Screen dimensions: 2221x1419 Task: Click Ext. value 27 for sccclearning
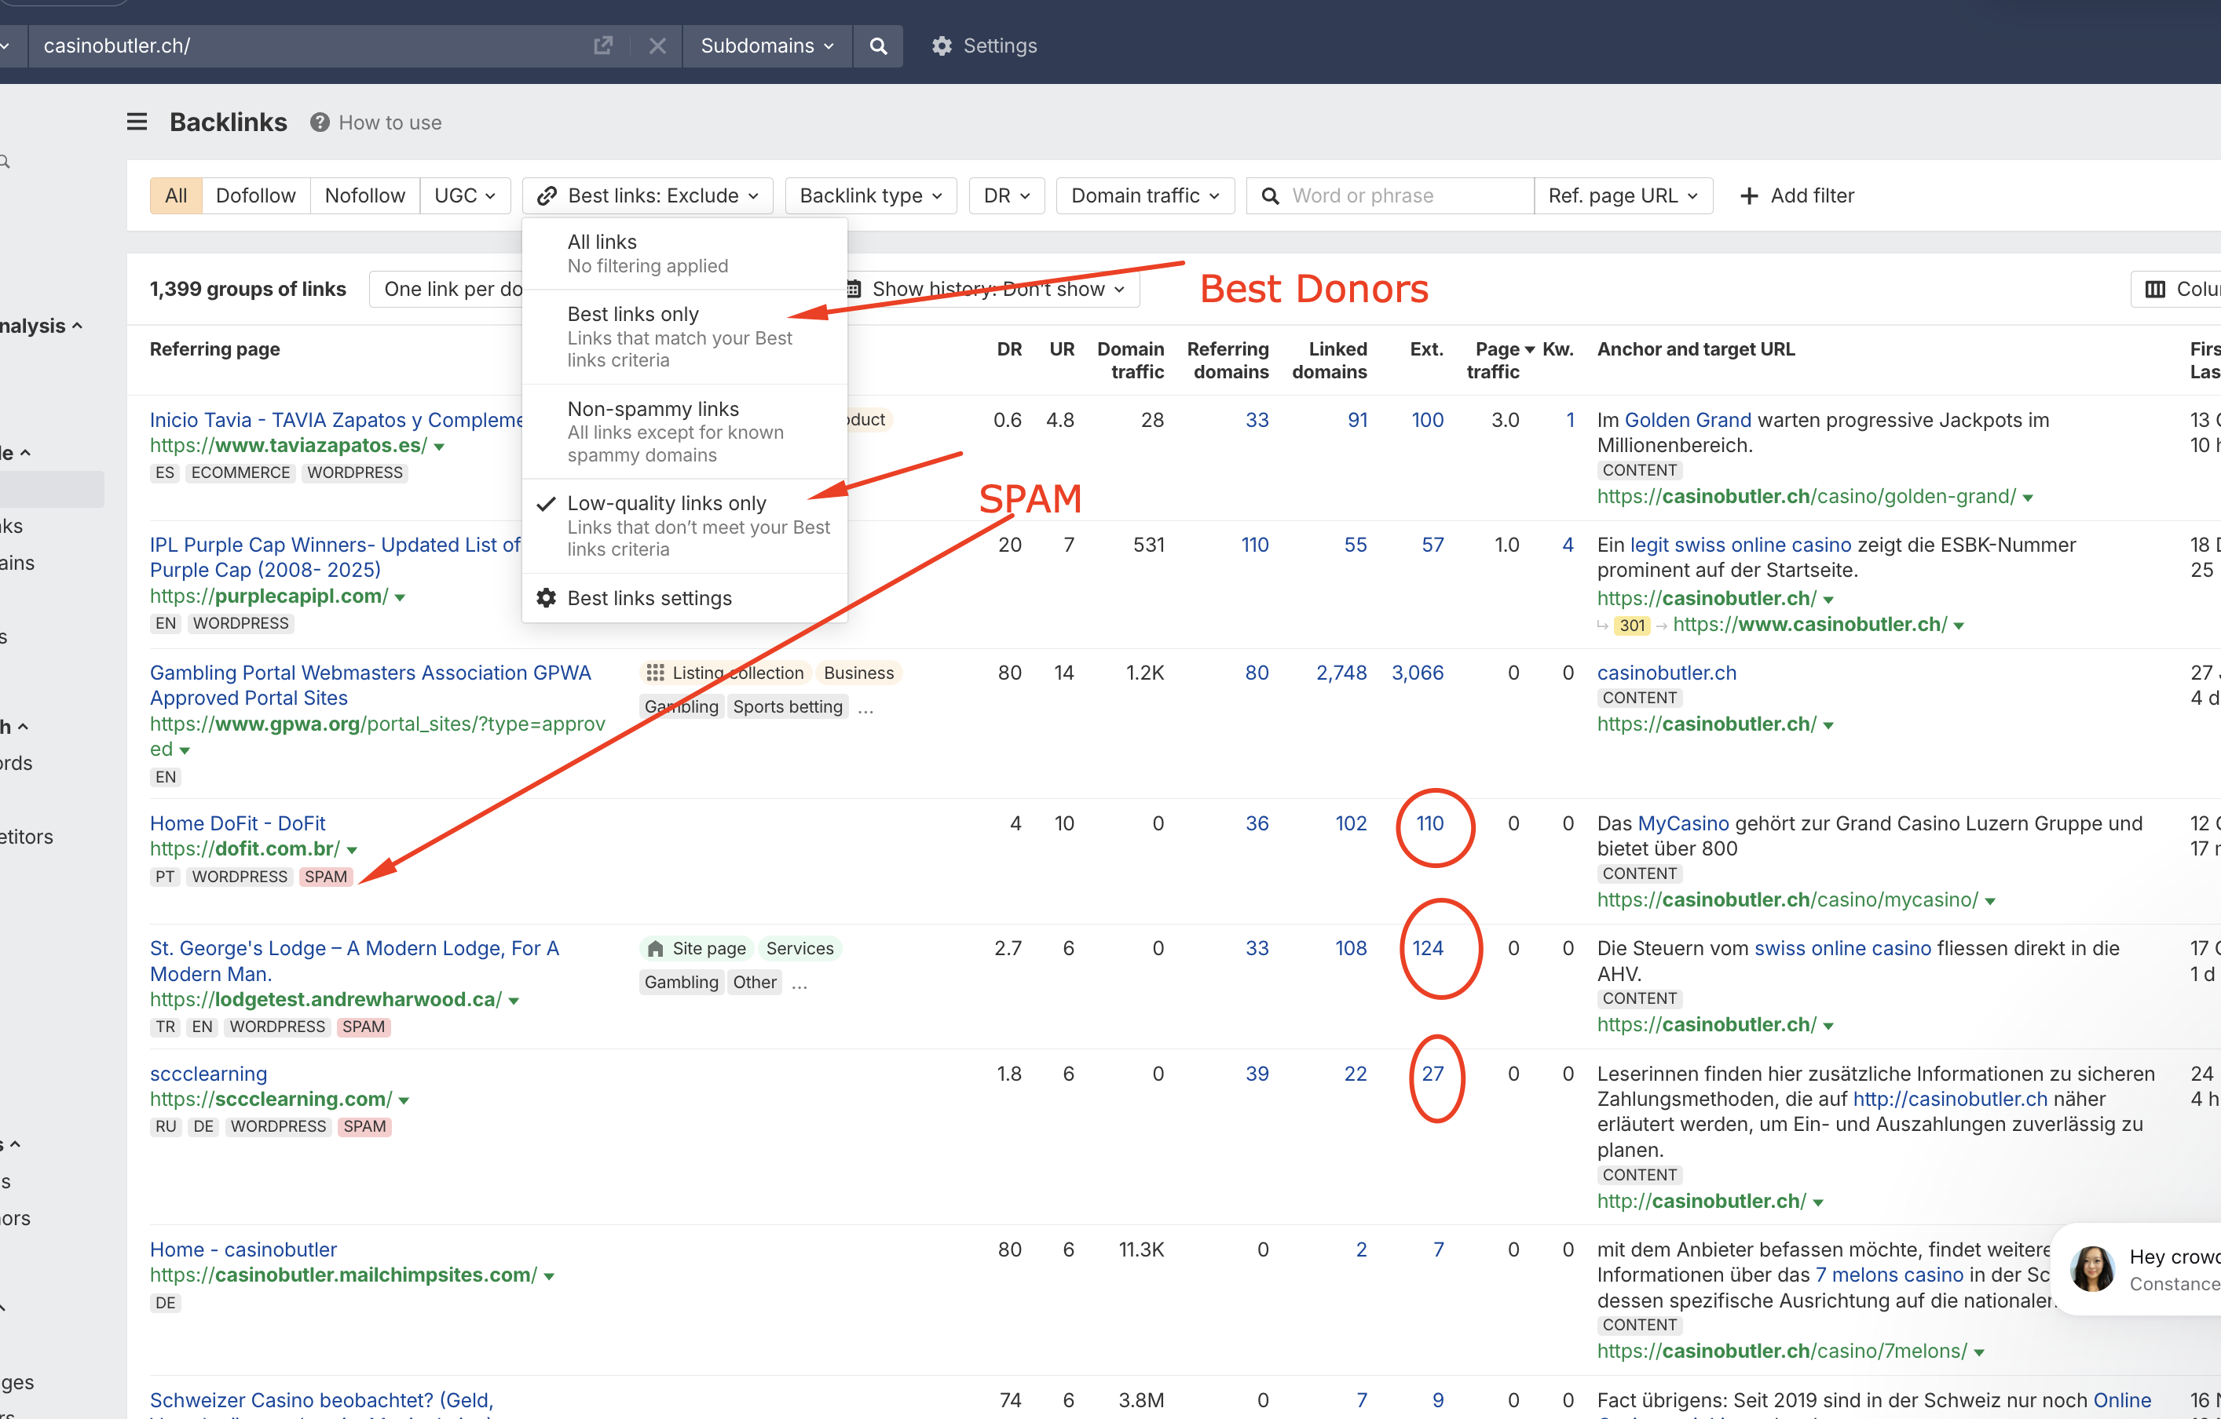pyautogui.click(x=1432, y=1073)
